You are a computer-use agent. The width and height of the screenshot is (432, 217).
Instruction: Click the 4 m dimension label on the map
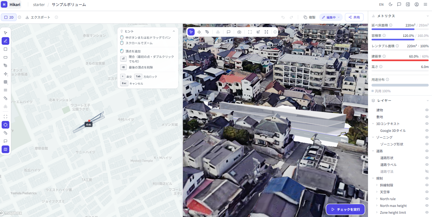click(x=89, y=124)
